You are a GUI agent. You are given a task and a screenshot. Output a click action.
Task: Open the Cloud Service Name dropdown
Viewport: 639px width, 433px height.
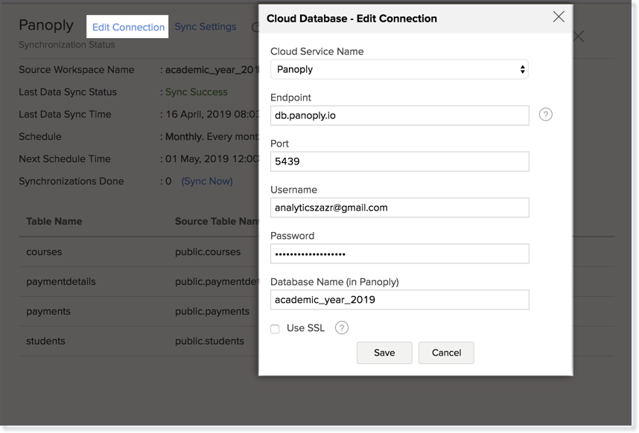(399, 69)
